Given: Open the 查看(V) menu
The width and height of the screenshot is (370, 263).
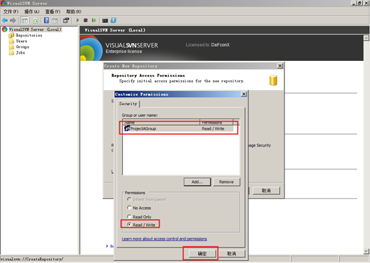Looking at the screenshot, I should pyautogui.click(x=53, y=11).
